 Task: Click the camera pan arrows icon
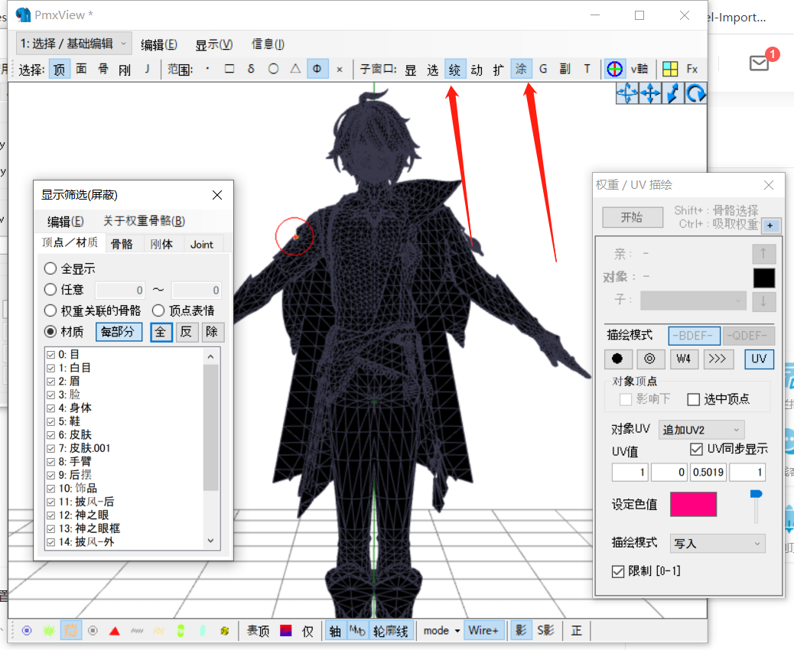[x=650, y=93]
